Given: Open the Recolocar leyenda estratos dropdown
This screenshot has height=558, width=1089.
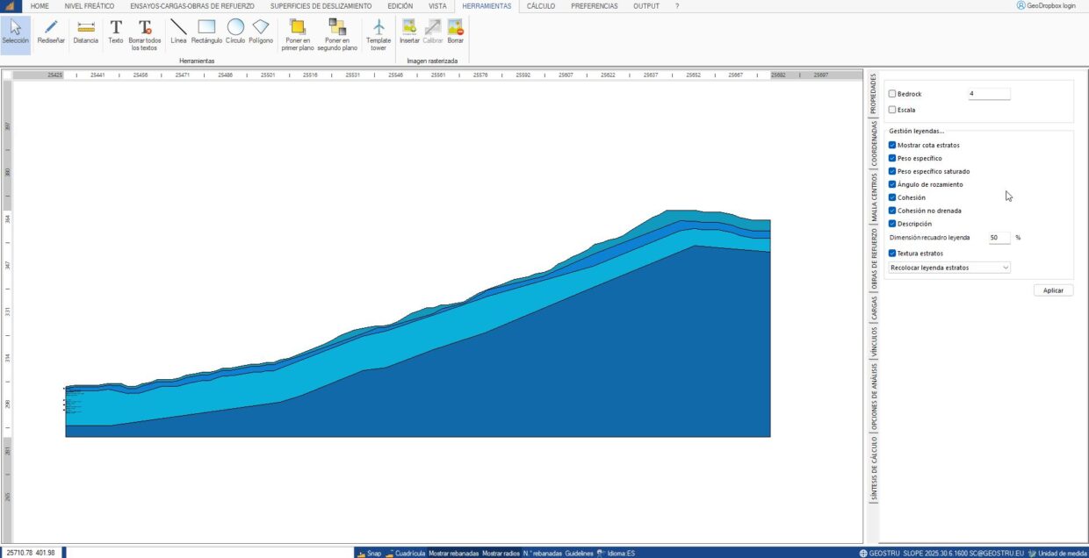Looking at the screenshot, I should click(948, 268).
